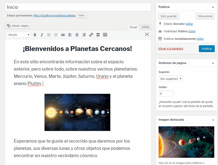Open the Superior parent page dropdown
218x165 pixels.
(171, 79)
